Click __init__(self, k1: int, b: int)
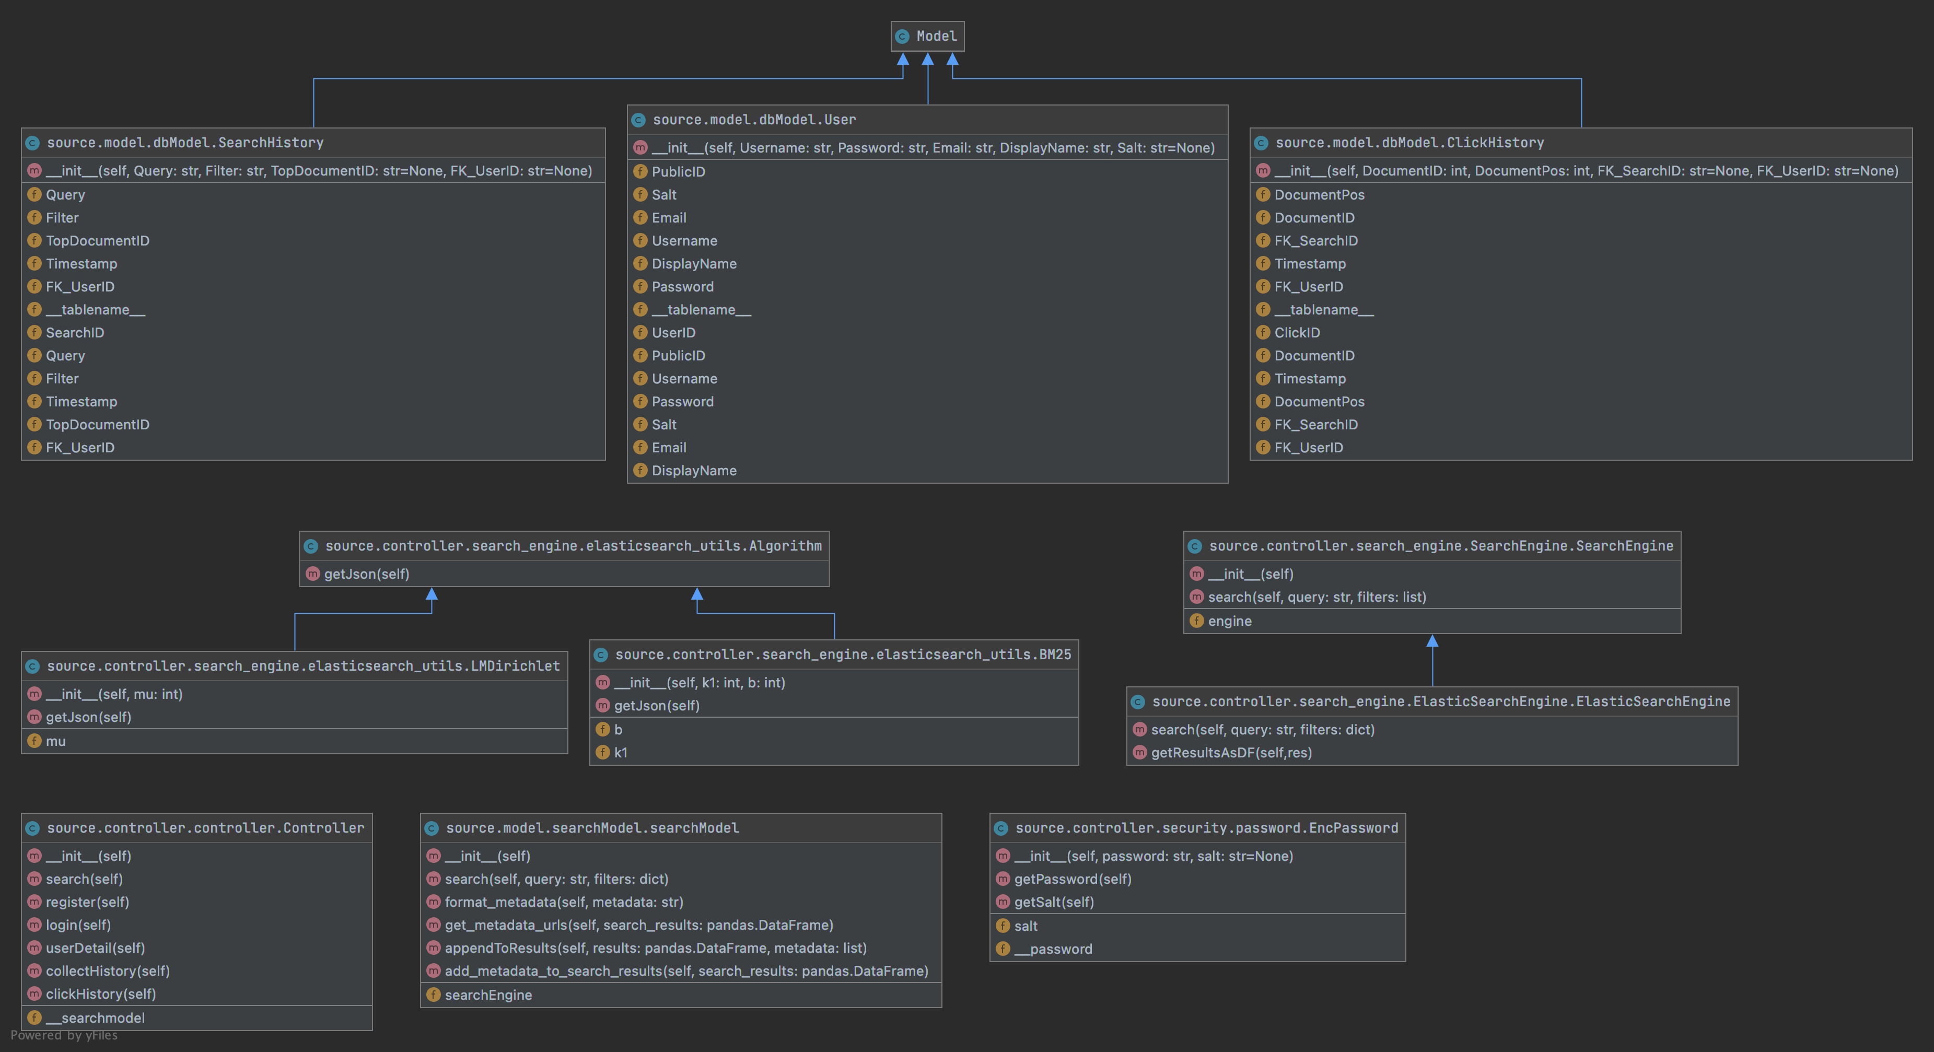The height and width of the screenshot is (1052, 1934). (x=700, y=683)
